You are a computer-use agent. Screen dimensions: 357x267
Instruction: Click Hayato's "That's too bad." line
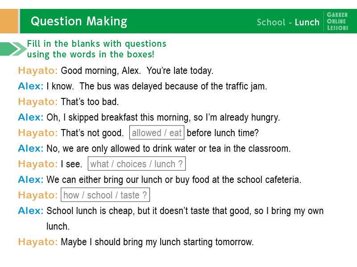(x=90, y=102)
